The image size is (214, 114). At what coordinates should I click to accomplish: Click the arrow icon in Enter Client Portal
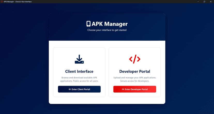click(70, 89)
